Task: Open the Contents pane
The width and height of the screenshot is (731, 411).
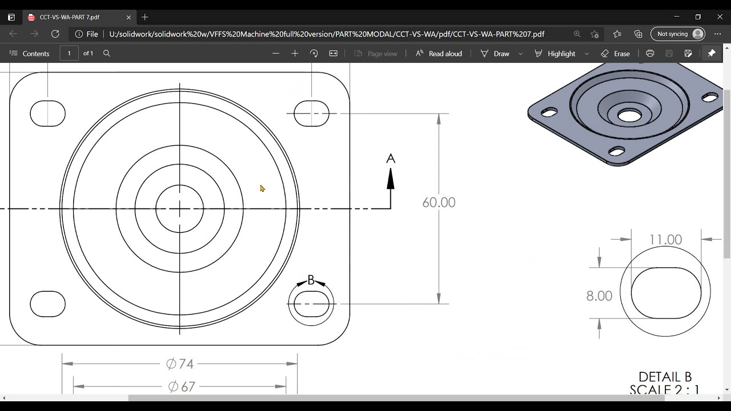Action: click(x=30, y=54)
